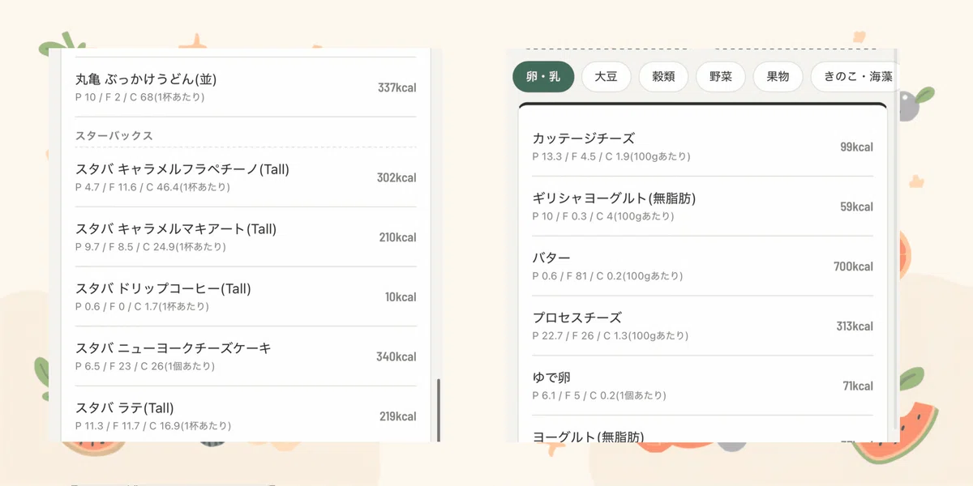
Task: Select partially visible ヨーグルト(無脂肪) row
Action: [703, 431]
